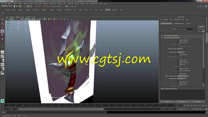
Task: Enable the Display Vertices checkbox
Action: pyautogui.click(x=178, y=42)
